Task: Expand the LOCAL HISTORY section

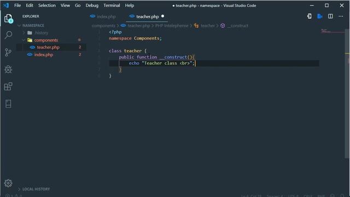Action: (20, 189)
